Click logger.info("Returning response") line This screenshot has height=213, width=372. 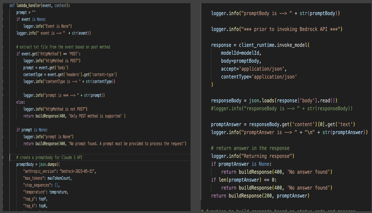[x=252, y=156]
